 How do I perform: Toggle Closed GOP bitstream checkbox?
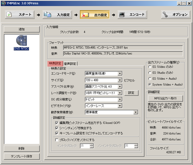tap(57, 123)
